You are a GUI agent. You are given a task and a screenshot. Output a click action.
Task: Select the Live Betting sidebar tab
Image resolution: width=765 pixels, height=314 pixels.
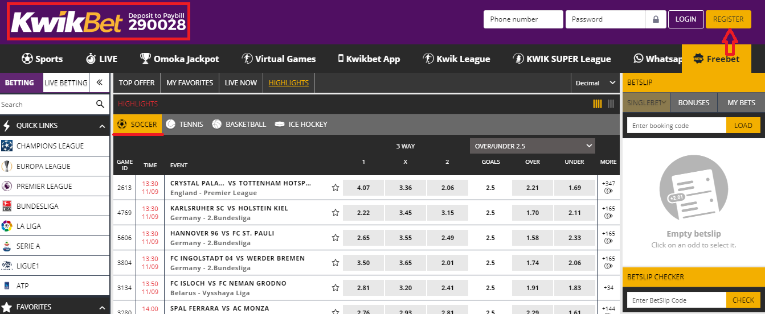coord(66,82)
